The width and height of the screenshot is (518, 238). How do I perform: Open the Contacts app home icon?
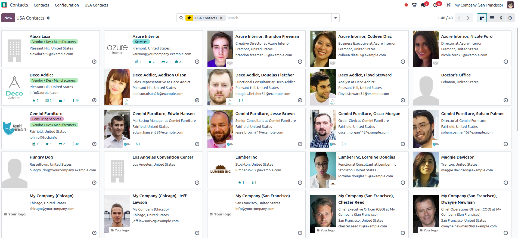4,5
